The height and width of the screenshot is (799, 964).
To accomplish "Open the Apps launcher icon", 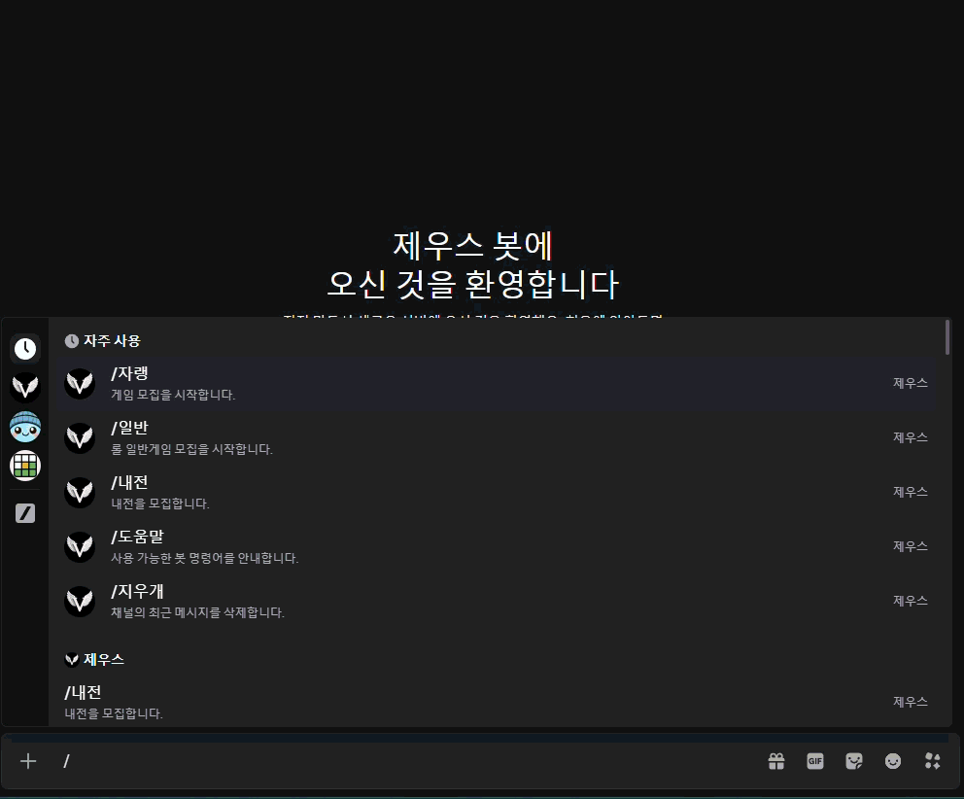I will [x=931, y=761].
